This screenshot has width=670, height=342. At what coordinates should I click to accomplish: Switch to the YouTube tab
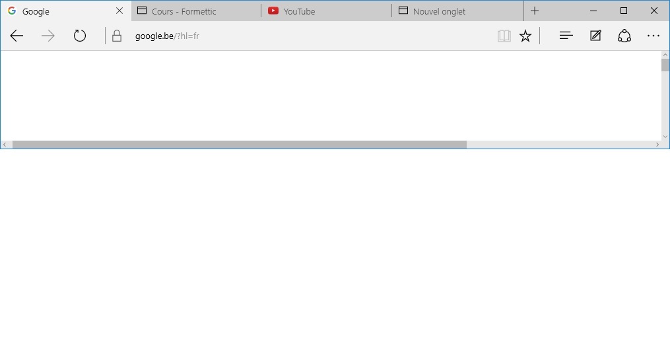tap(327, 11)
